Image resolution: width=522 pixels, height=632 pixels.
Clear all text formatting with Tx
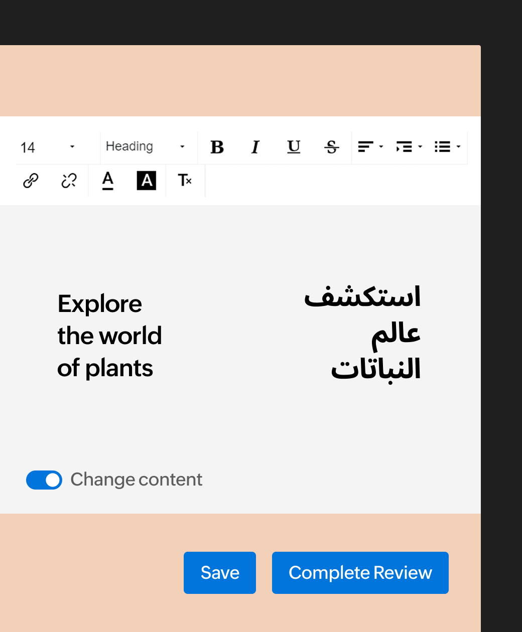[184, 180]
